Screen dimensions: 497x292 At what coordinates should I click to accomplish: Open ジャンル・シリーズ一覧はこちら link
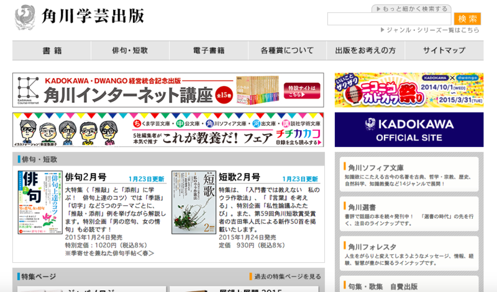coord(430,30)
